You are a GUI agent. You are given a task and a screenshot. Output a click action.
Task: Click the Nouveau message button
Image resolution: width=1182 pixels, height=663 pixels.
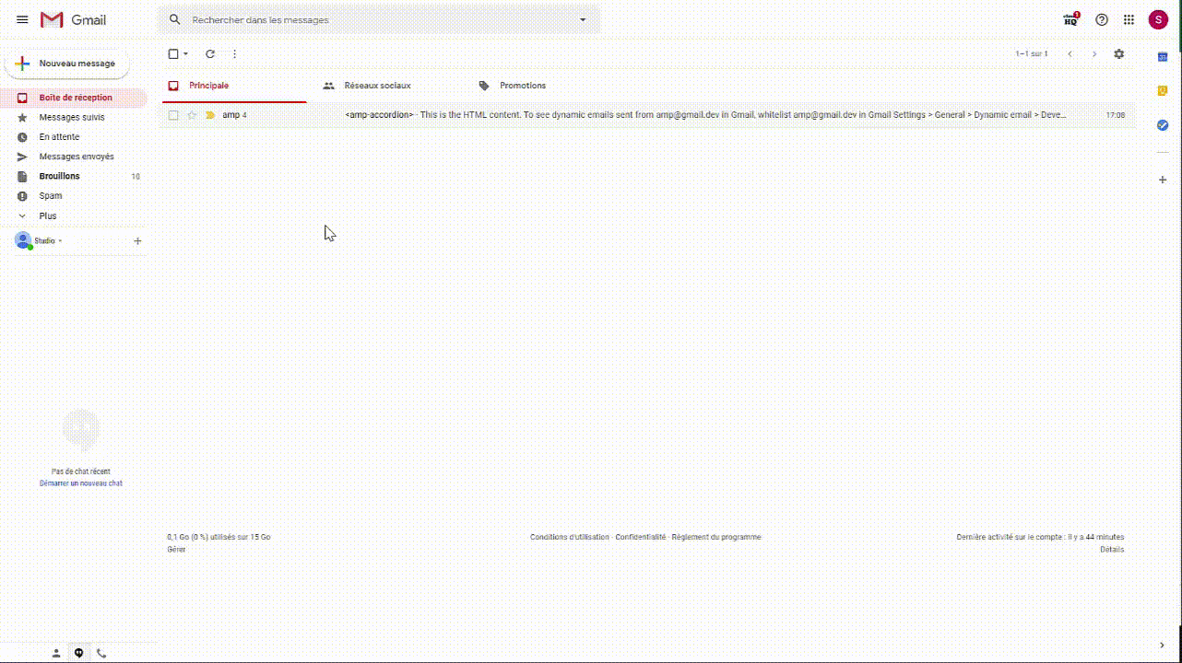tap(67, 64)
